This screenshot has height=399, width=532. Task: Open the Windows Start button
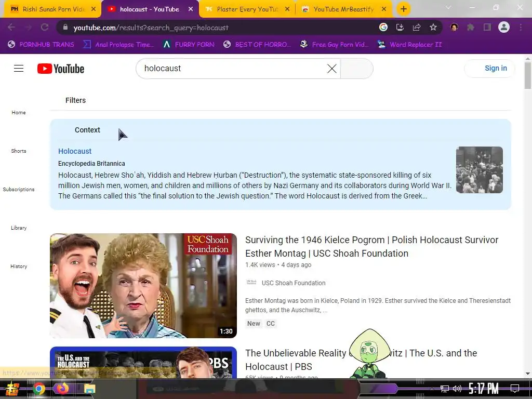[x=12, y=389]
